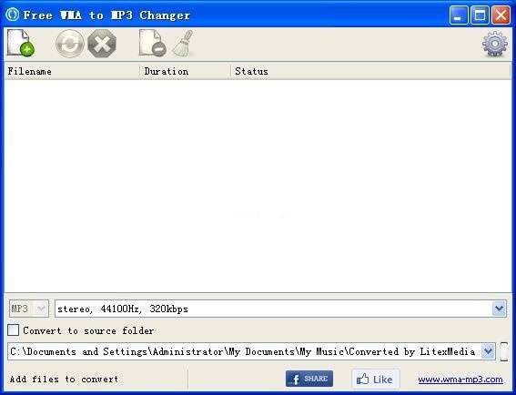Enable Convert to source folder checkbox
The height and width of the screenshot is (395, 516).
click(x=13, y=330)
